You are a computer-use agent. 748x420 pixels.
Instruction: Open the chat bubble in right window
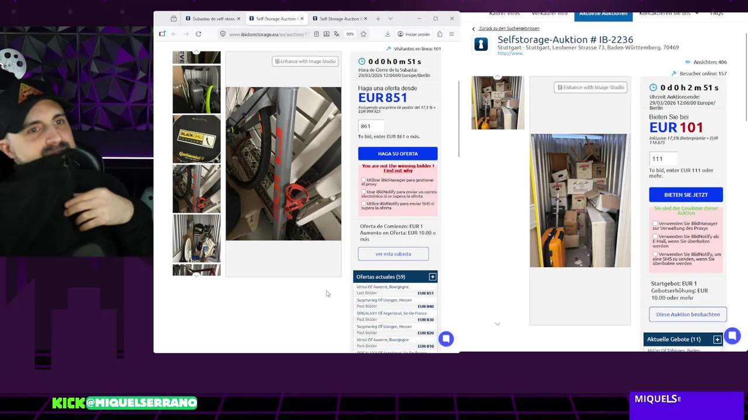coord(732,336)
